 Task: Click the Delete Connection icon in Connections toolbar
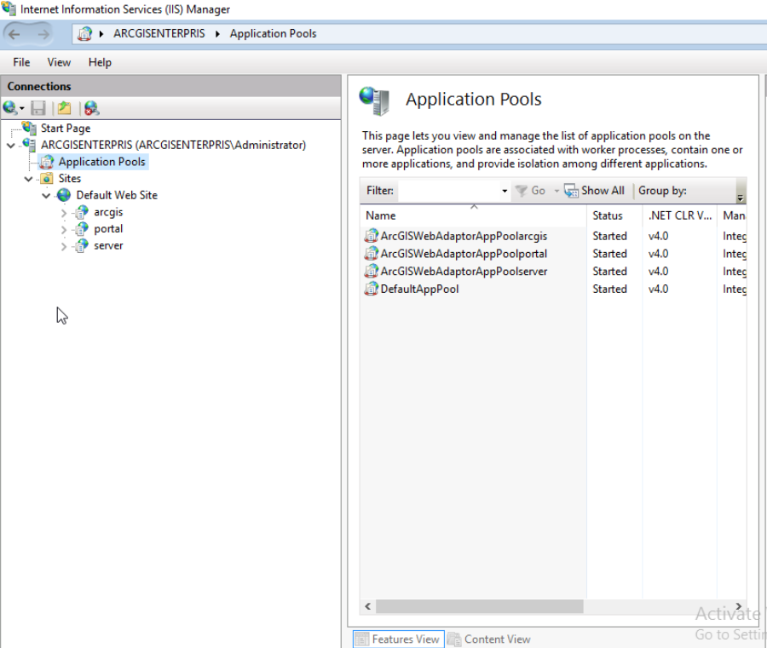coord(91,108)
